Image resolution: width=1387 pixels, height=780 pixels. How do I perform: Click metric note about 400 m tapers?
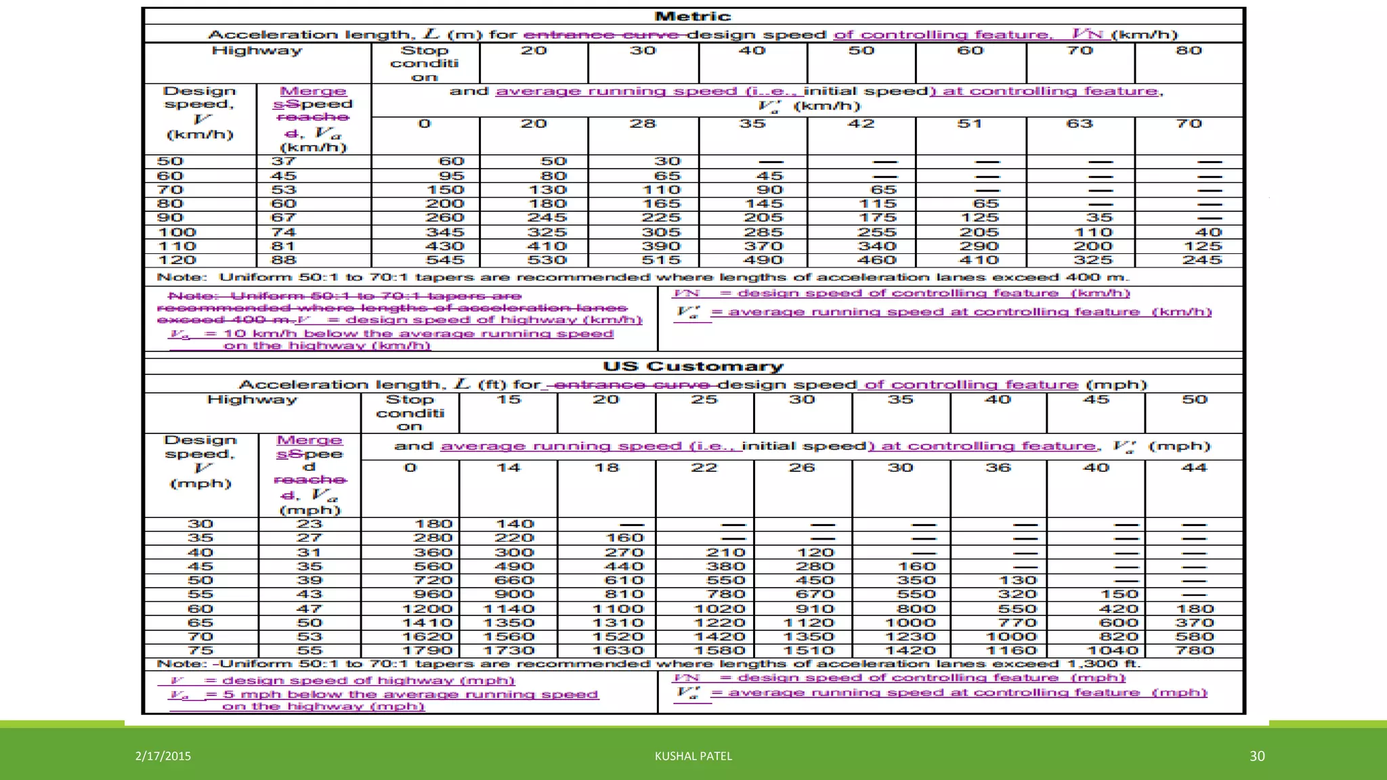tap(642, 277)
